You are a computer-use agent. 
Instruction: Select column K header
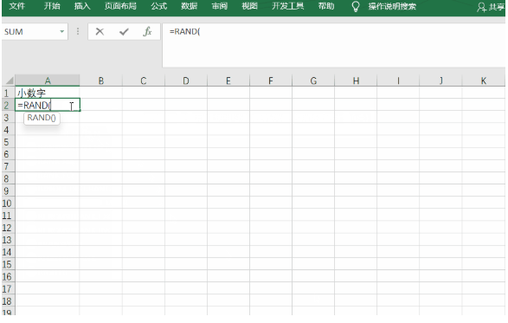[484, 81]
